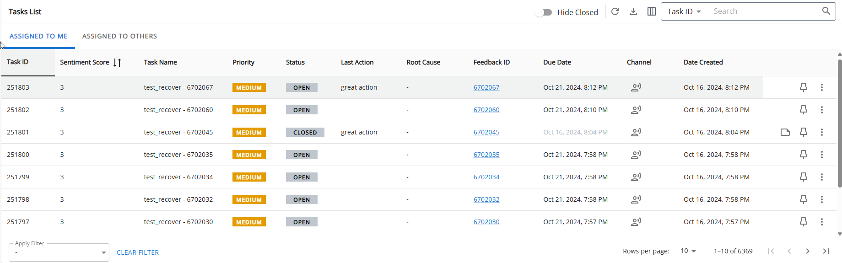Click the vertical table scrollbar

click(x=839, y=123)
